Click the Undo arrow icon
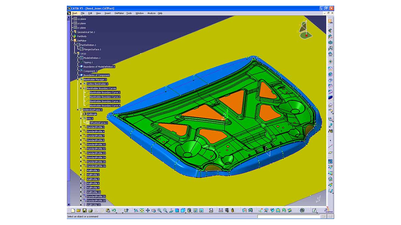 point(114,211)
